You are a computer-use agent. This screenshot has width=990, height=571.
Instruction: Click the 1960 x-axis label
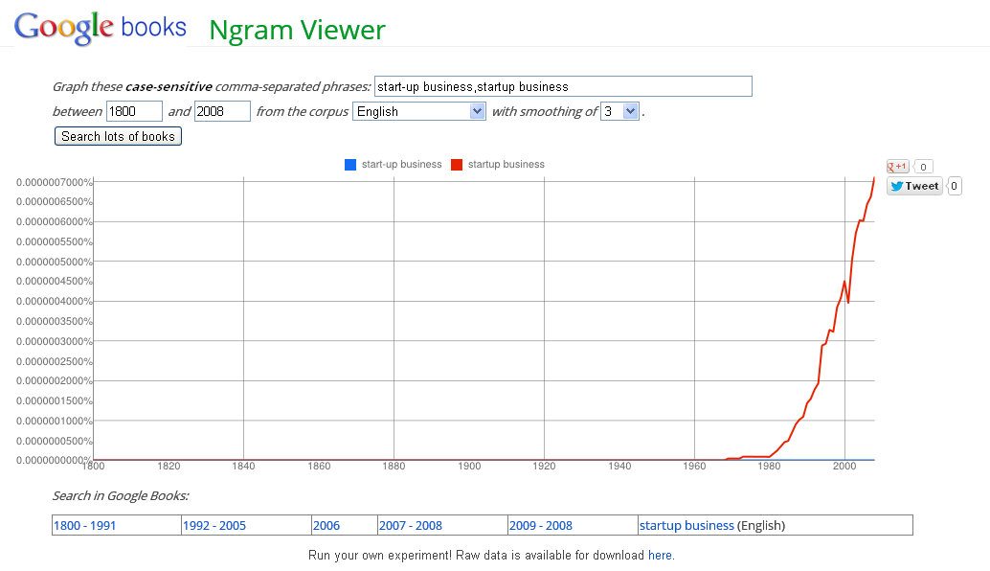[694, 467]
